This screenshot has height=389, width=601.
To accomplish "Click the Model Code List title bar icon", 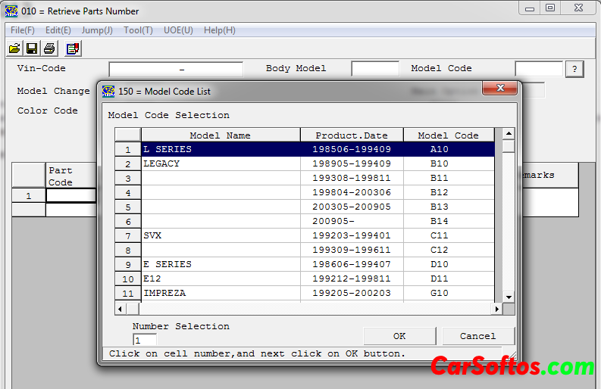I will 108,91.
